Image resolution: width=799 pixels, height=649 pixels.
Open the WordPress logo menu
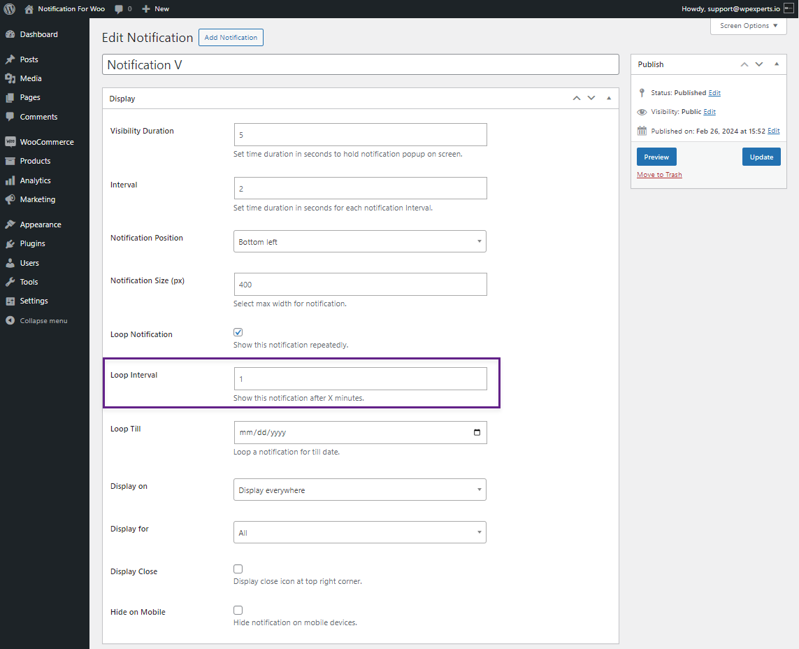coord(9,8)
